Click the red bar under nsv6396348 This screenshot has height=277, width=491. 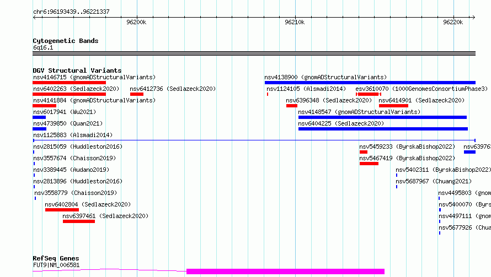pyautogui.click(x=291, y=106)
